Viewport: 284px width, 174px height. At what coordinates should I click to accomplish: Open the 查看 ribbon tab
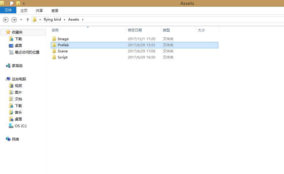(55, 10)
